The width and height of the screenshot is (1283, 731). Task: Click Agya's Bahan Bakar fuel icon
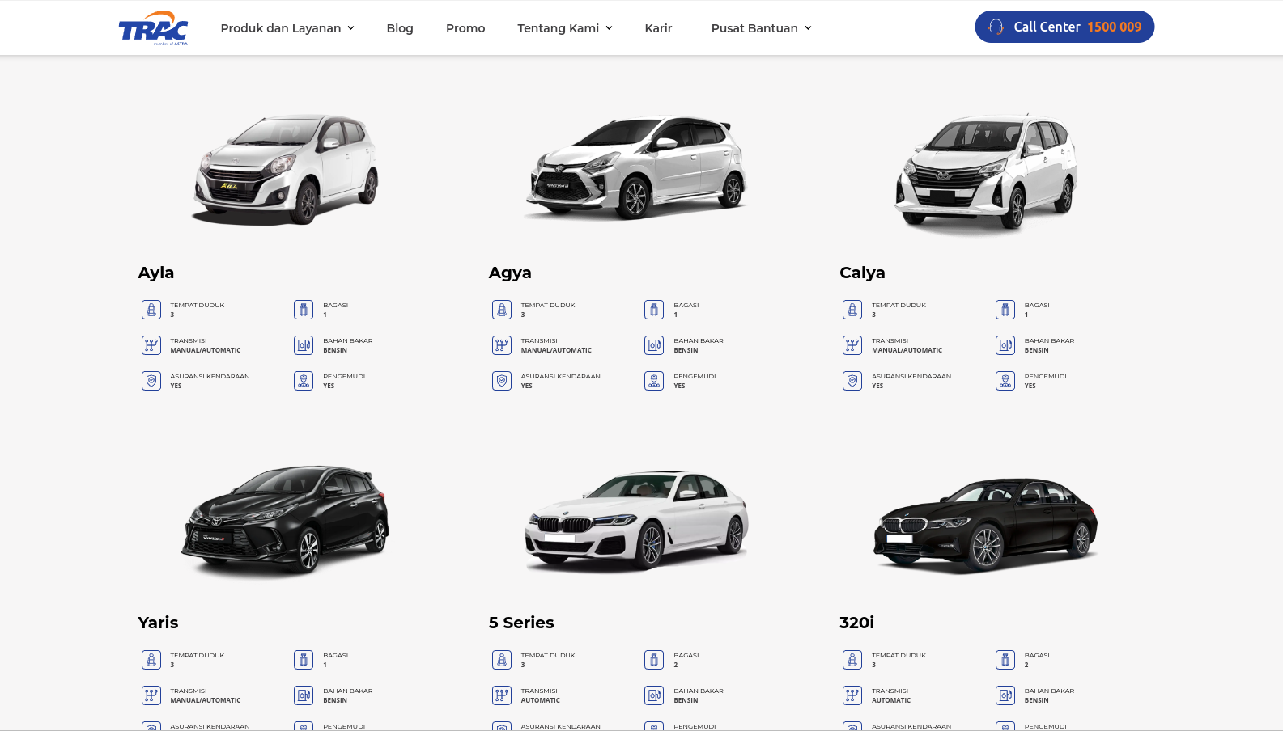pyautogui.click(x=654, y=345)
